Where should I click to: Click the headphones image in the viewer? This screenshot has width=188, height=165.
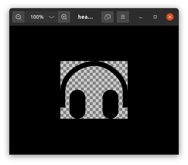tap(94, 90)
